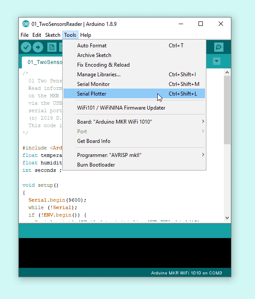Click the editor scrollbar down arrow
Image resolution: width=255 pixels, height=299 pixels.
click(x=227, y=217)
